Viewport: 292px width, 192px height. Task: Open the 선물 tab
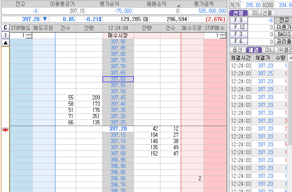click(x=238, y=13)
